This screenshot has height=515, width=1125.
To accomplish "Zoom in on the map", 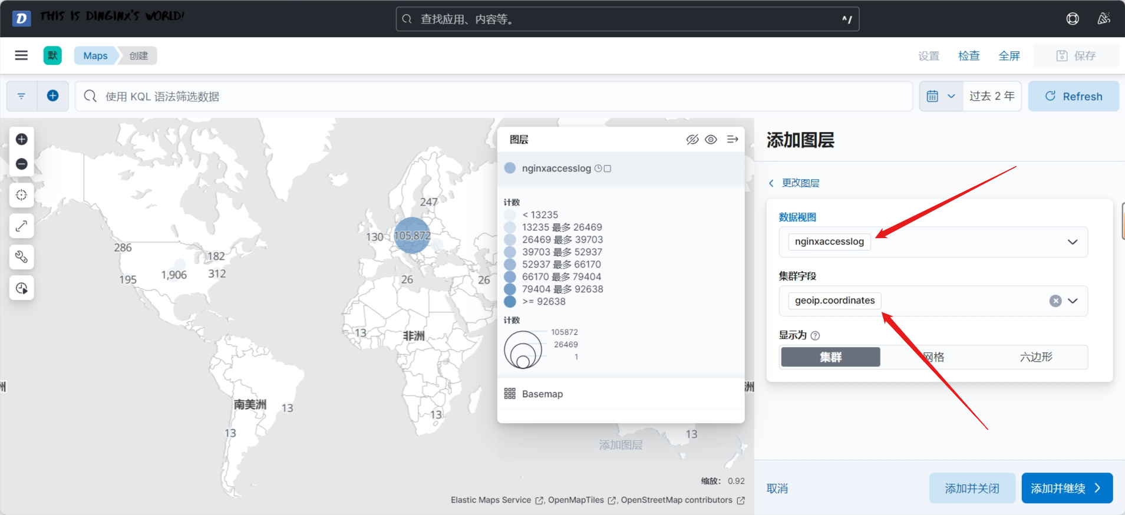I will (22, 139).
